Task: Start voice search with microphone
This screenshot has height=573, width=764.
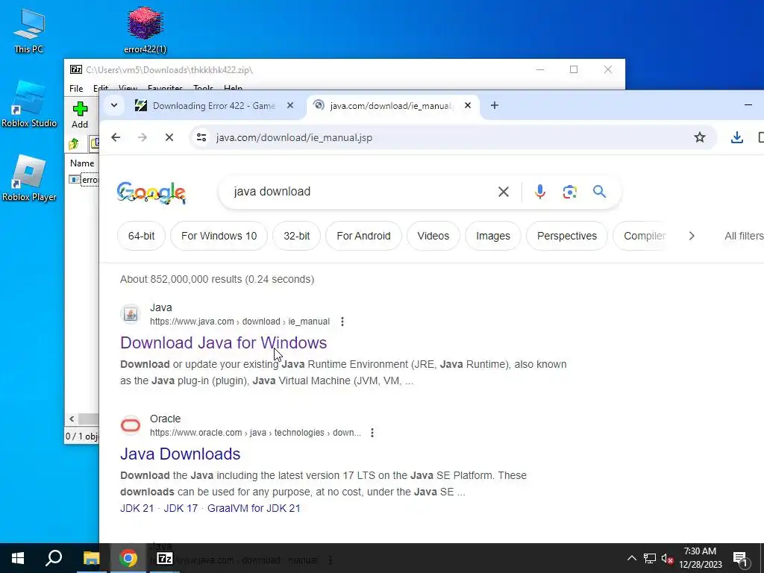Action: 540,192
